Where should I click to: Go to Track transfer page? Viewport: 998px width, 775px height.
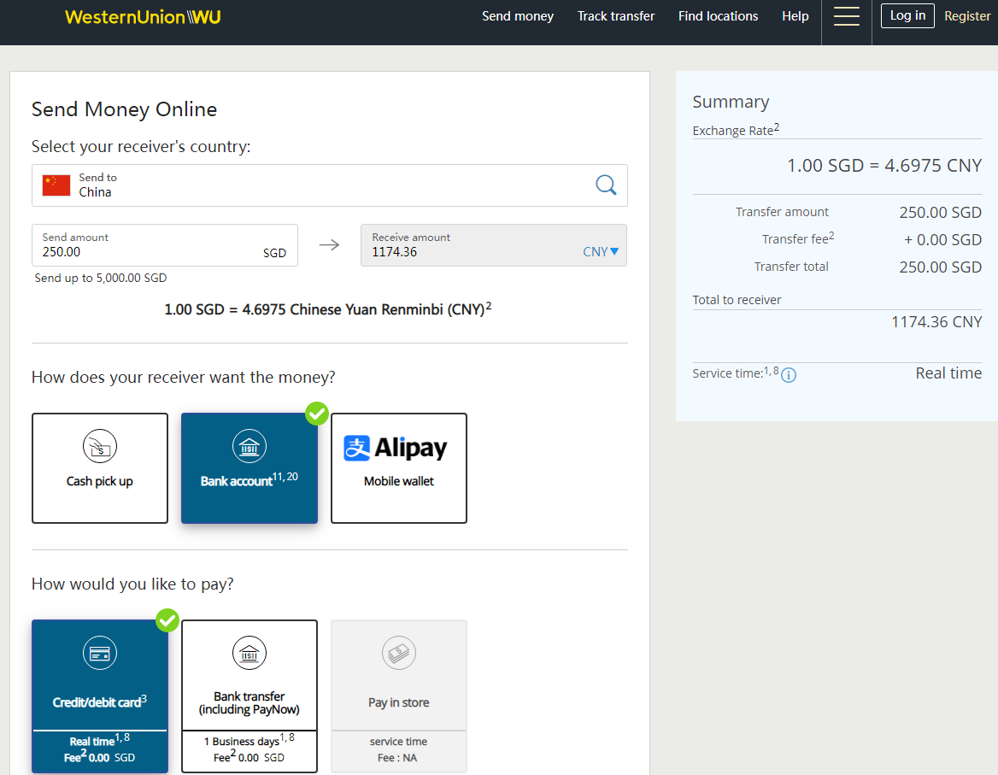[x=616, y=16]
